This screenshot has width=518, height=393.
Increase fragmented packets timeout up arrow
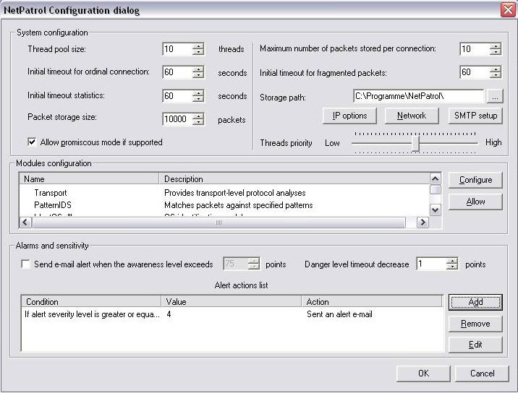pyautogui.click(x=495, y=69)
